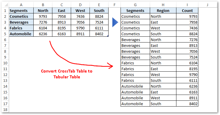
Task: Select the South header cell in E1
Action: (99, 10)
